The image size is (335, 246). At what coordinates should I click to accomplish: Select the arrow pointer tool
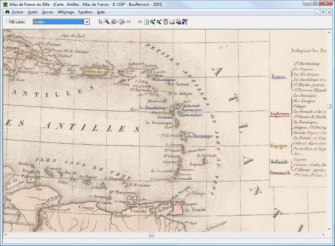click(100, 22)
